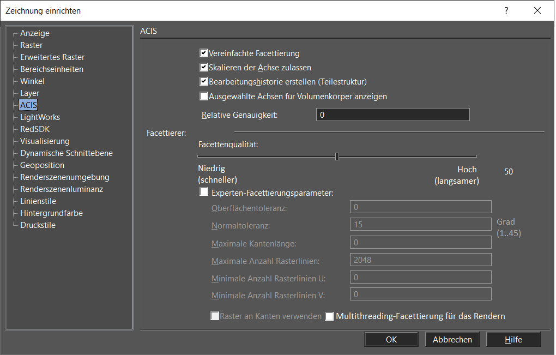Screen dimensions: 556x355
Task: Click the Zeichnung einrichten title text
Action: pyautogui.click(x=43, y=11)
